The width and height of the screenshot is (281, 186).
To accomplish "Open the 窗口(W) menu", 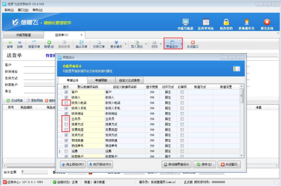I will pyautogui.click(x=23, y=10).
